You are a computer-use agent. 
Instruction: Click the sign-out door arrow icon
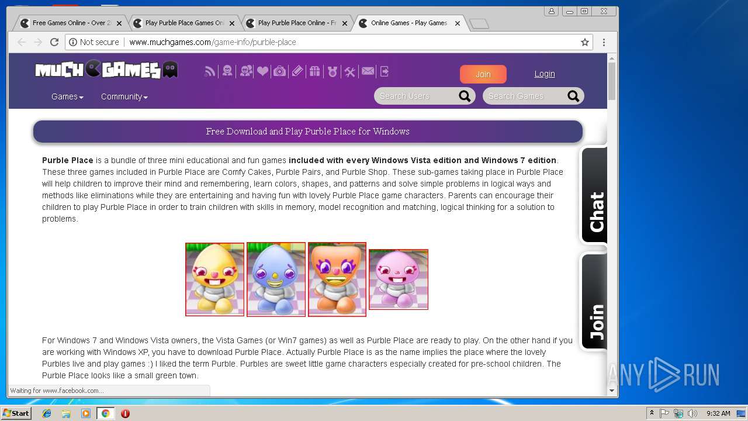[385, 71]
